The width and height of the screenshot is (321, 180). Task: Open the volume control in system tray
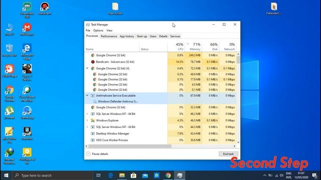[281, 175]
